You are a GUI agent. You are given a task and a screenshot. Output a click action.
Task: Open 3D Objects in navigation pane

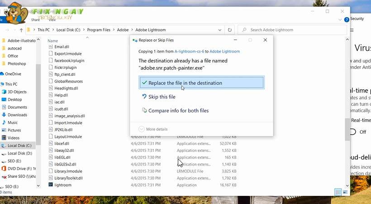17,92
